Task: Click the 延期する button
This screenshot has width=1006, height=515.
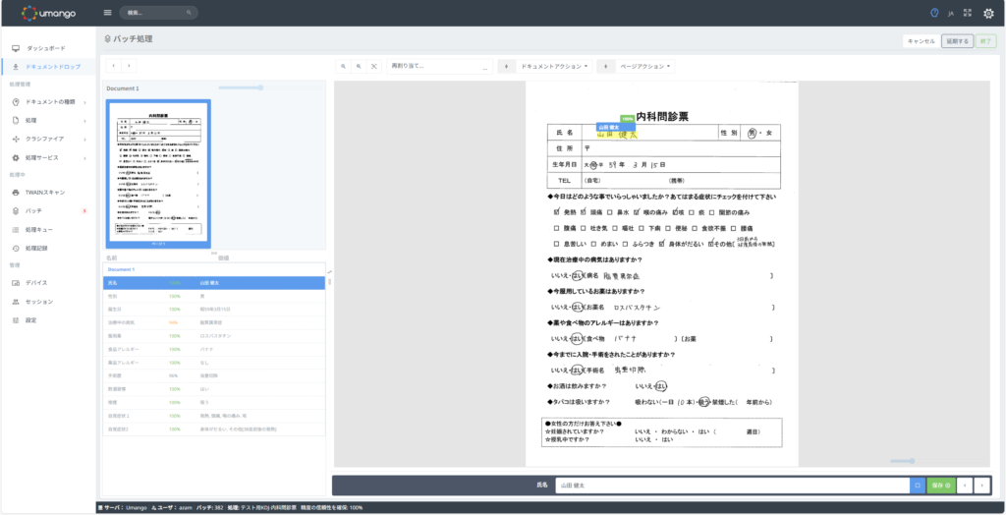Action: pos(956,41)
